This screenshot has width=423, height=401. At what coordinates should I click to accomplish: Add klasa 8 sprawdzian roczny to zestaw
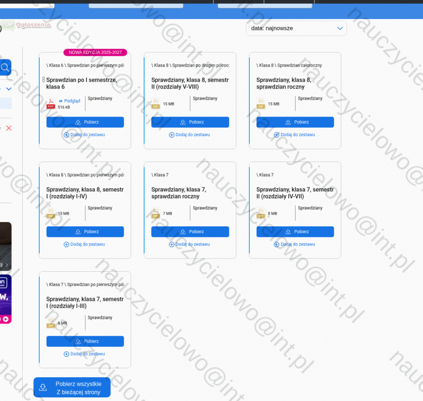tap(295, 135)
